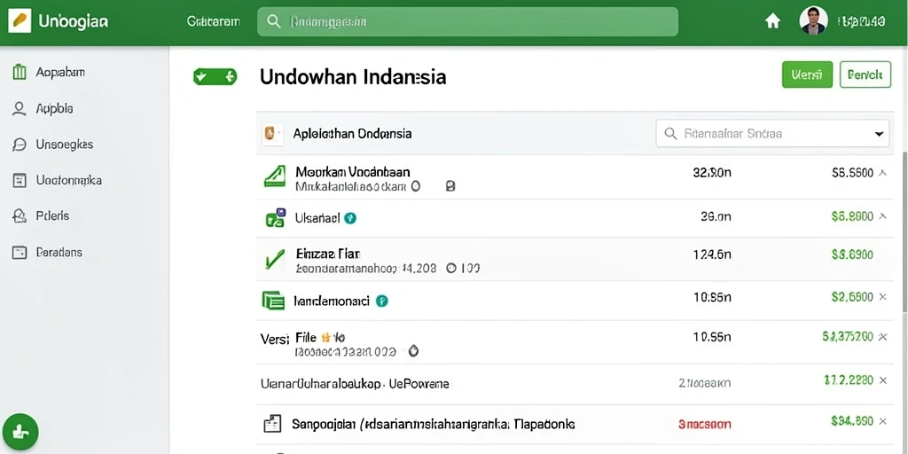Click the outlined Bendk button

pos(865,74)
